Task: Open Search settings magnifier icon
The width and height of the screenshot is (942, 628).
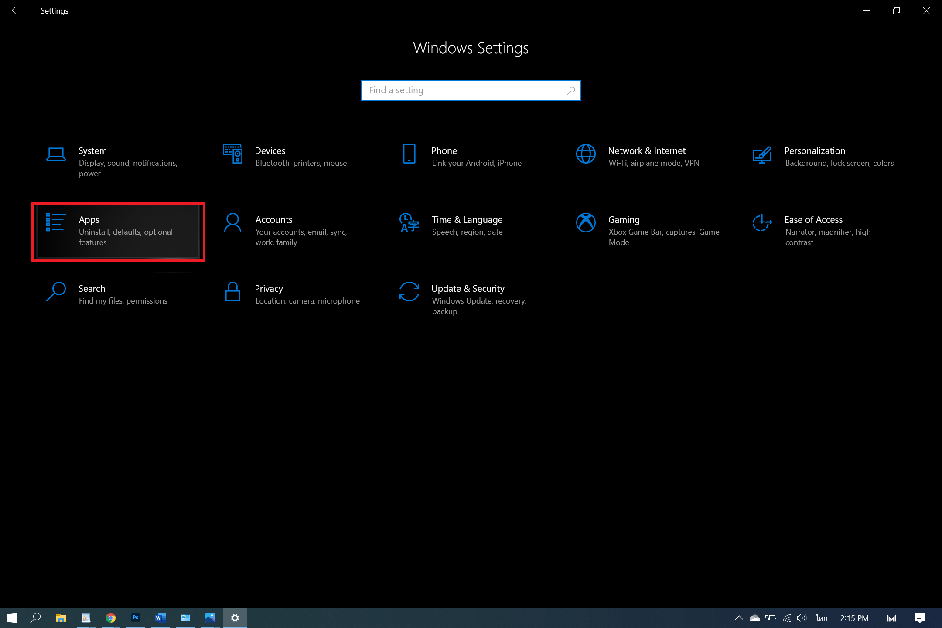Action: tap(56, 292)
